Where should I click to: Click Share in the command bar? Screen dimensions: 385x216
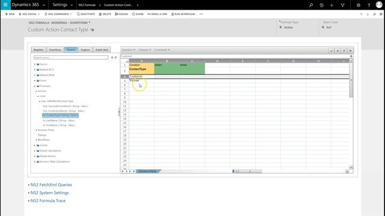click(138, 14)
